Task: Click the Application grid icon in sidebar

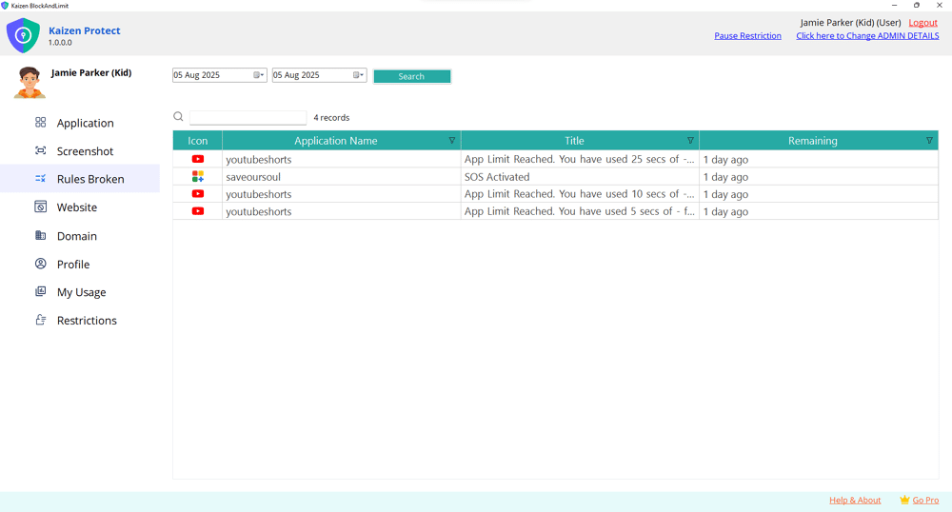Action: tap(40, 123)
